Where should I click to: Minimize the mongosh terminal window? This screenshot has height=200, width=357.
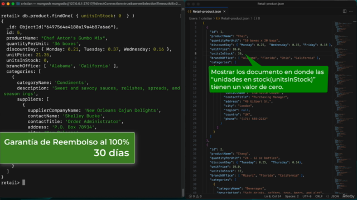click(8, 4)
